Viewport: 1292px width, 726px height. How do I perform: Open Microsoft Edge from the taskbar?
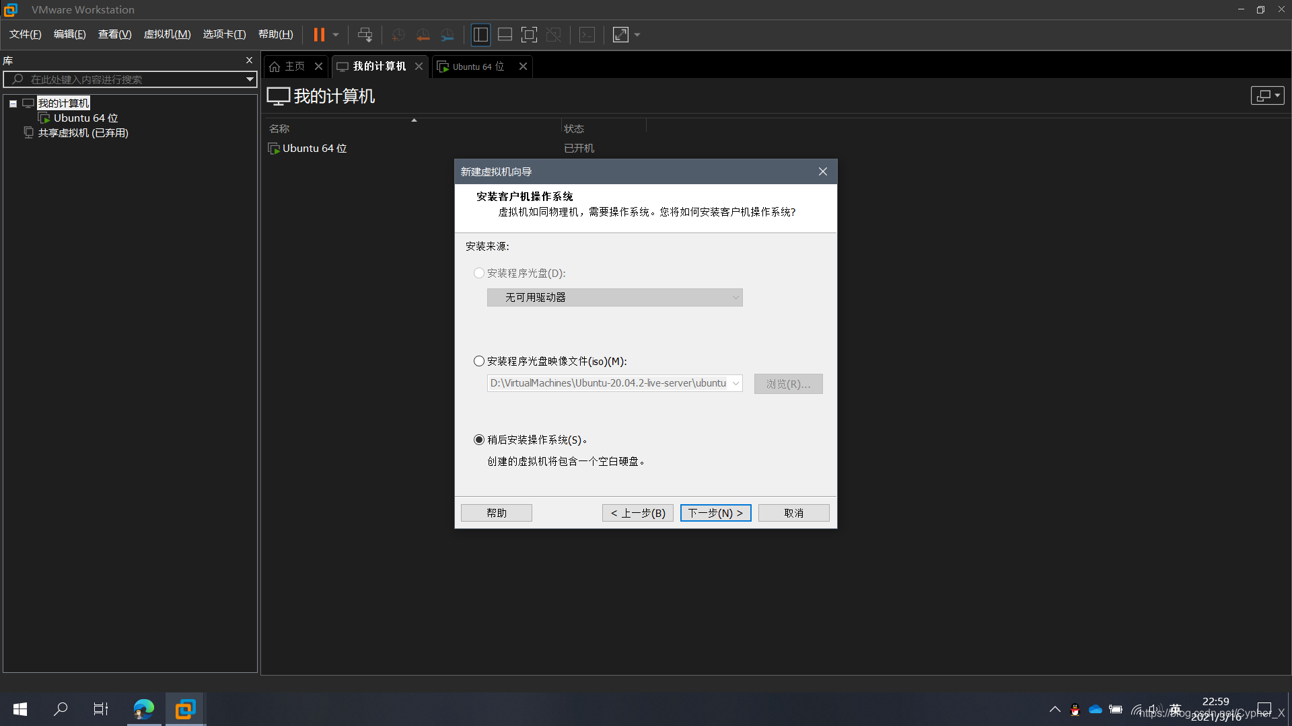(x=144, y=709)
